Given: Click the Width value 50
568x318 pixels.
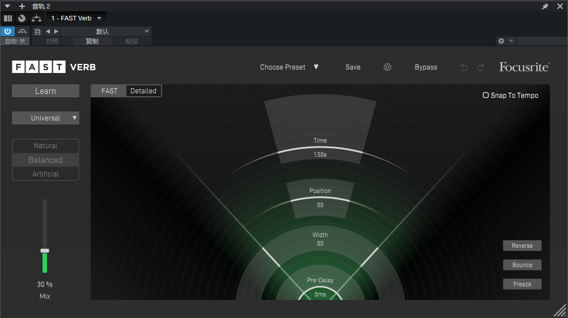Looking at the screenshot, I should [x=320, y=243].
